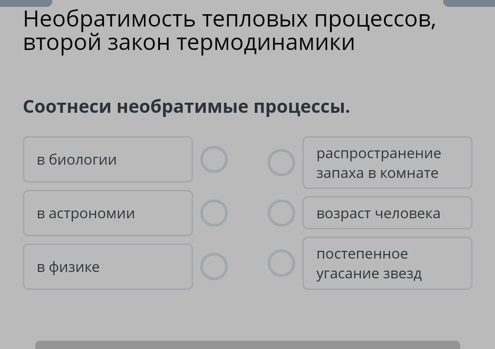Viewport: 495px width, 349px height.
Task: Pick the 'постепенное угасание звезд' card
Action: 387,263
